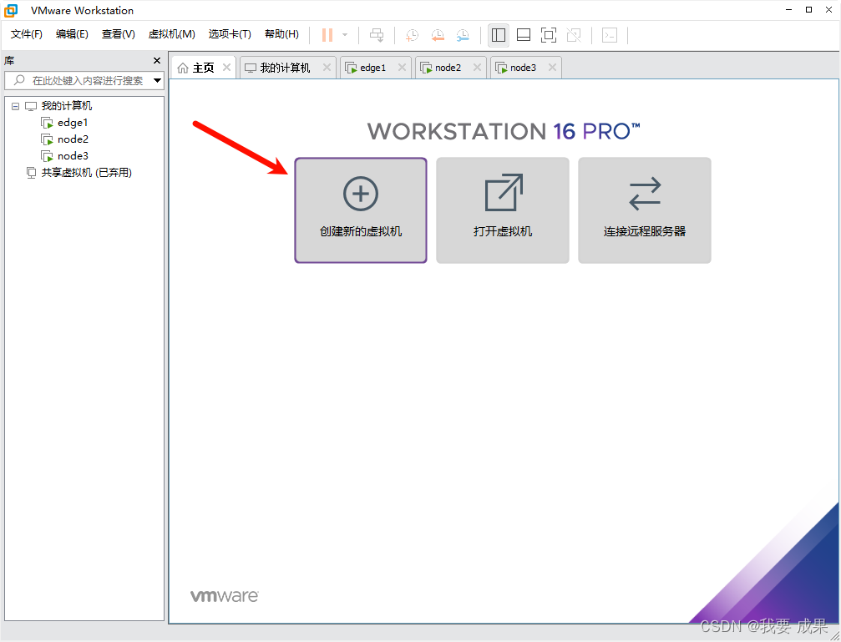
Task: Click the take snapshot toolbar icon
Action: tap(412, 35)
